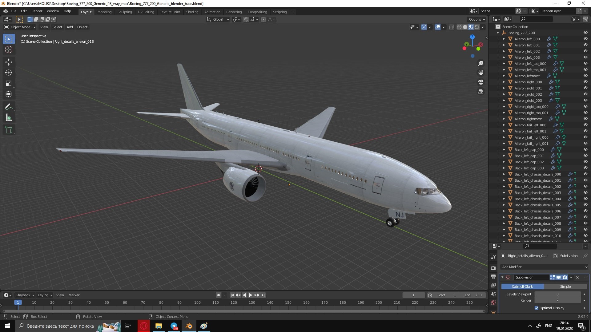
Task: Open the File menu
Action: (x=14, y=11)
